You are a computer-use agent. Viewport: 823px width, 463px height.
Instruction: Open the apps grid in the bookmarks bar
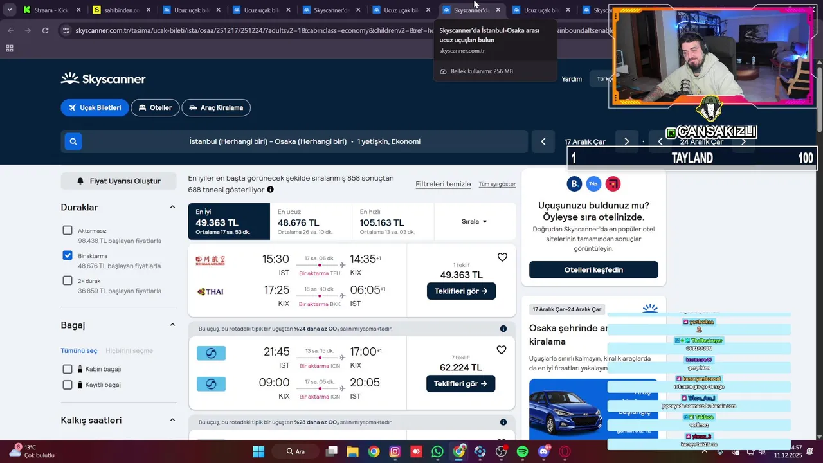(10, 48)
